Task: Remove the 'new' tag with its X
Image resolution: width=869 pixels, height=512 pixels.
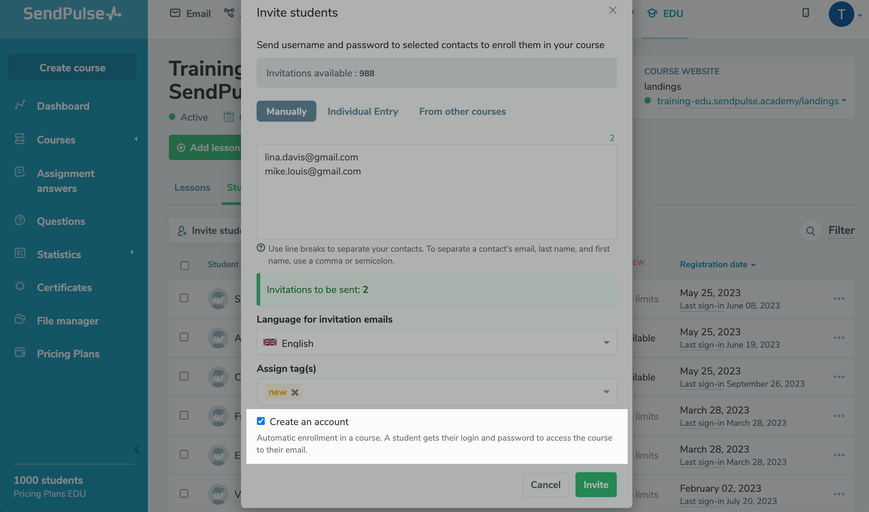Action: 295,392
